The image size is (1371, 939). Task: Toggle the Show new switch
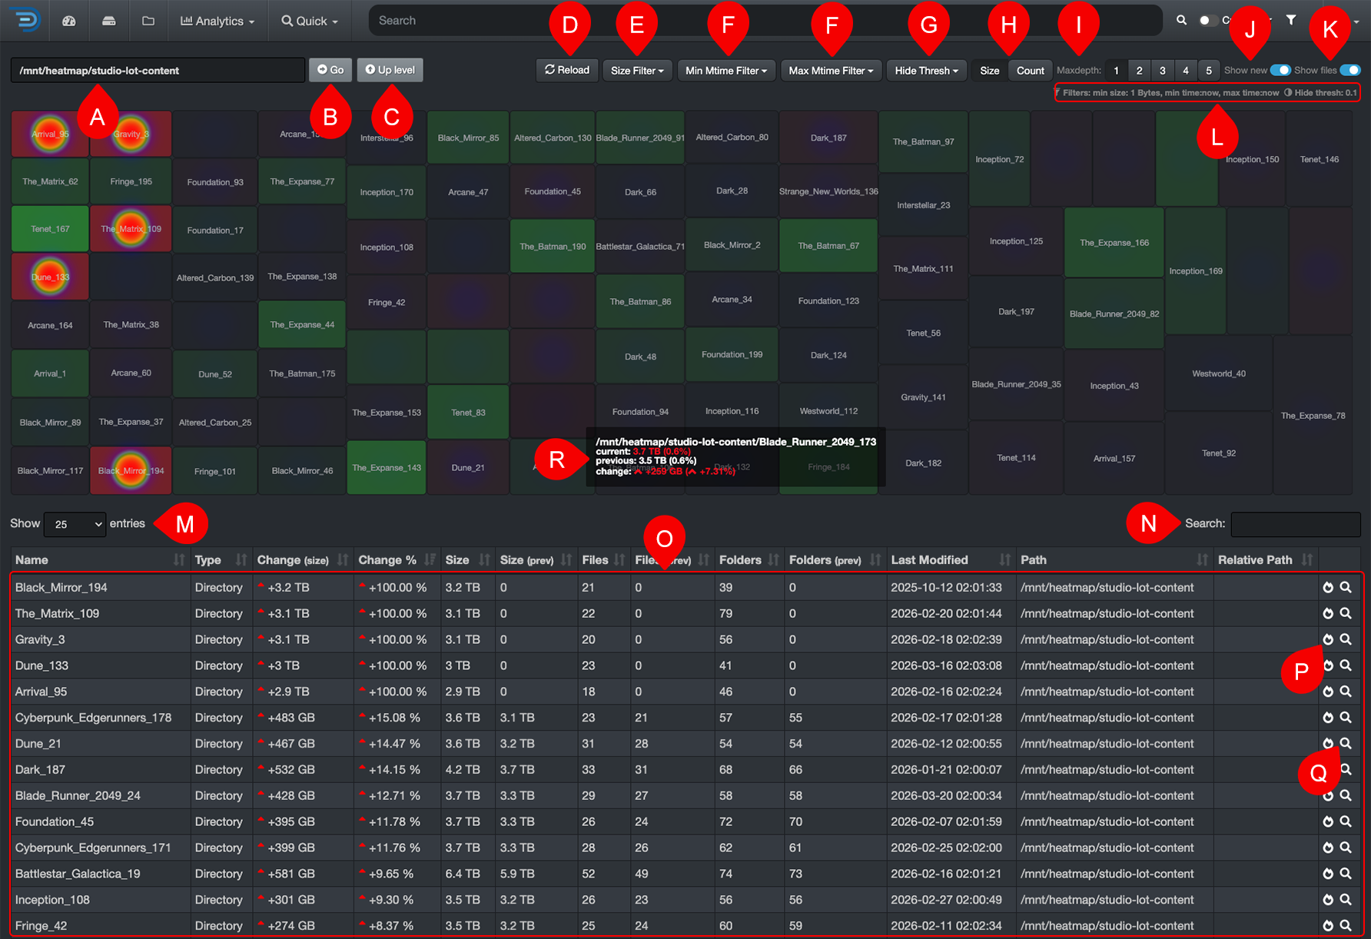click(x=1280, y=70)
